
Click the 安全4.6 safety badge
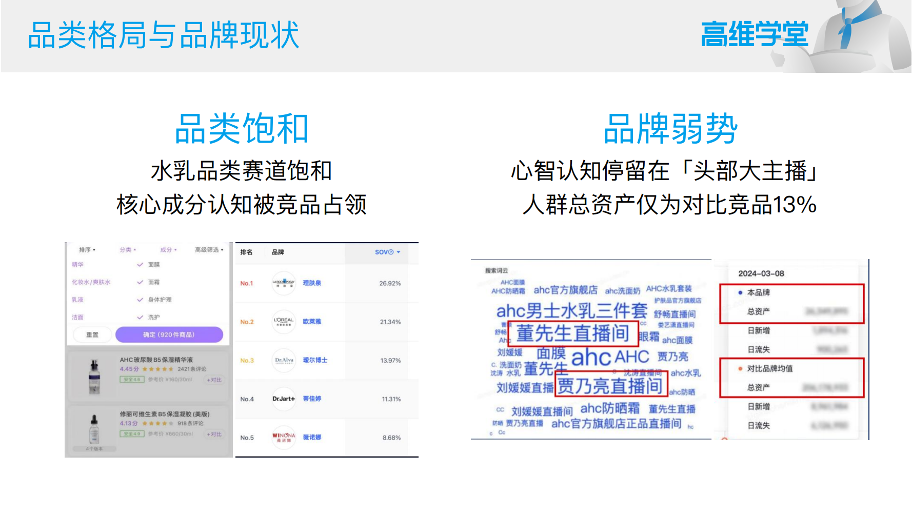pos(132,380)
